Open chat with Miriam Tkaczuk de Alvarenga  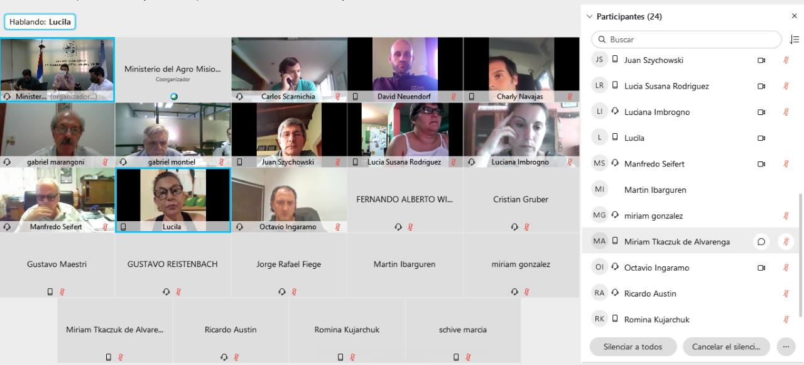click(761, 241)
